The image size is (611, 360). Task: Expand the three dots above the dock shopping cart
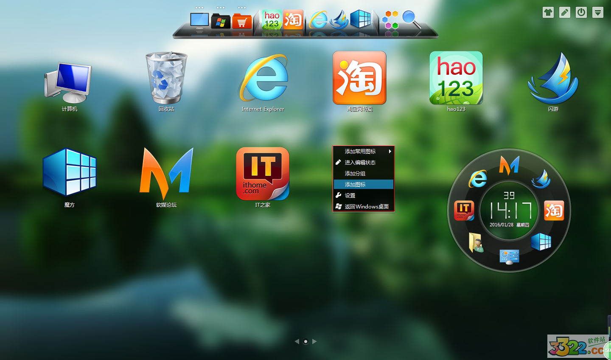tap(242, 8)
